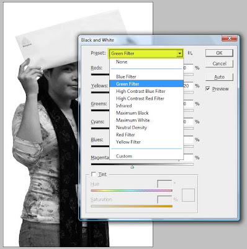247x249 pixels.
Task: Focus the Saturation percent field
Action: click(164, 199)
